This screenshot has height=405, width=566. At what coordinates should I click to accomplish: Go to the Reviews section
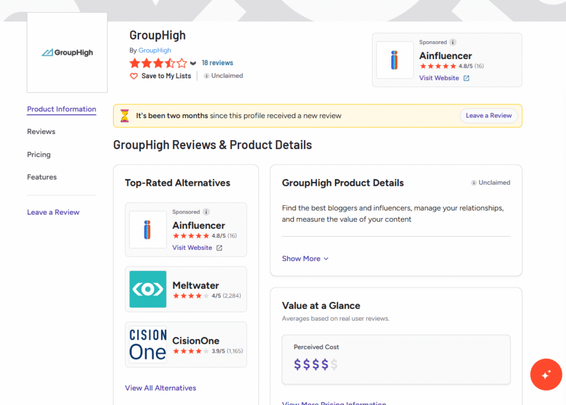coord(41,132)
